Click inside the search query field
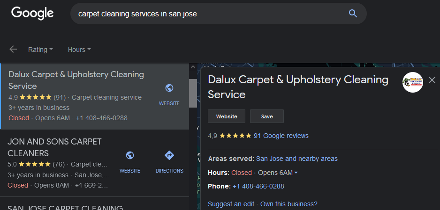The height and width of the screenshot is (210, 440). tap(208, 14)
